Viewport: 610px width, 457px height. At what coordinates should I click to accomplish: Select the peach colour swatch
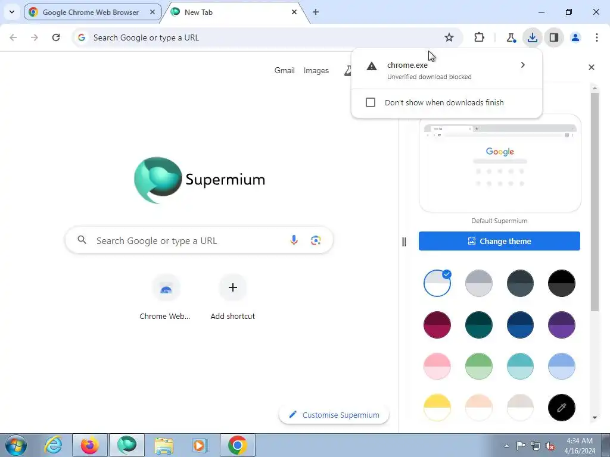[x=478, y=408]
